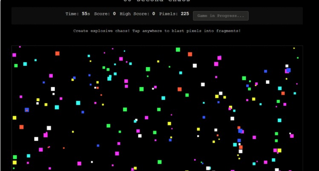Image resolution: width=319 pixels, height=171 pixels.
Task: Tap the stacked green and yellow pixels in canvas corner
Action: click(x=14, y=160)
